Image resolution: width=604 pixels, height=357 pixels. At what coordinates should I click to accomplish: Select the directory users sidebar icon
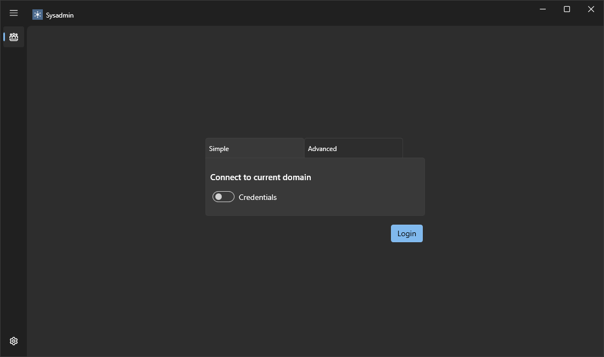pyautogui.click(x=14, y=37)
